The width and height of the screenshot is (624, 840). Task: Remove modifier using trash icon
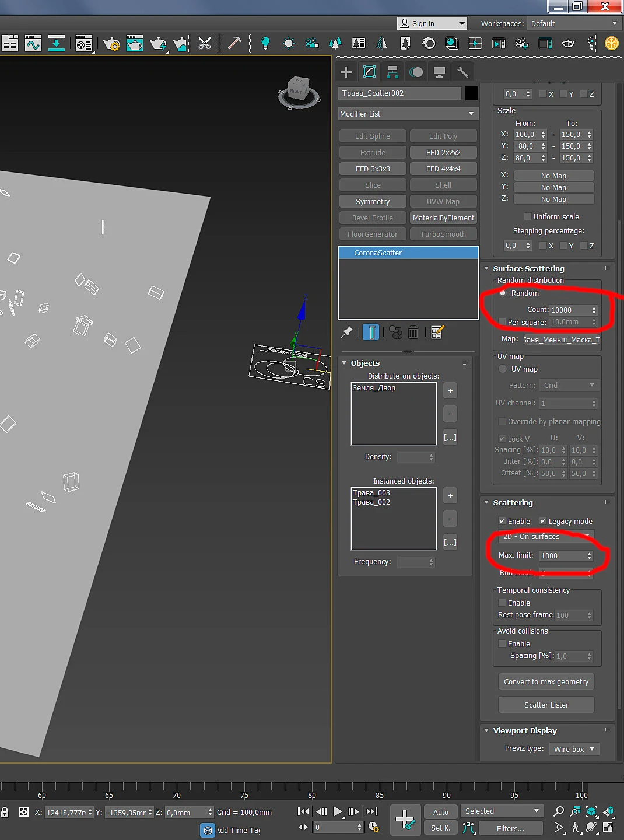pyautogui.click(x=413, y=332)
